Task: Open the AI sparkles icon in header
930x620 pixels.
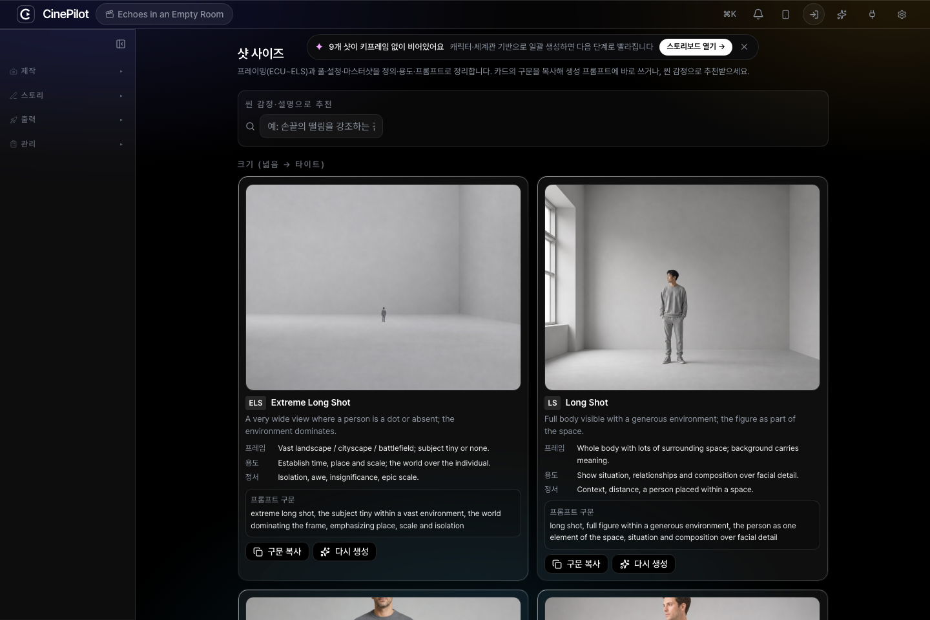Action: click(x=842, y=14)
